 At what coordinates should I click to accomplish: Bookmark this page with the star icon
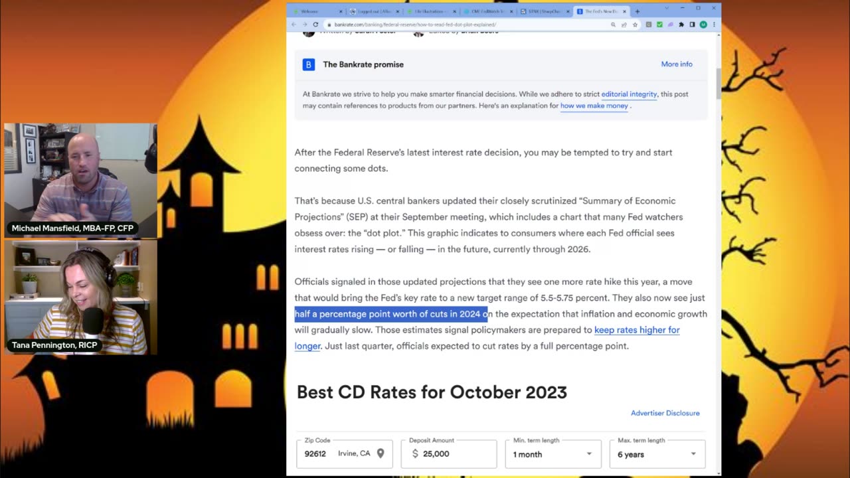click(x=635, y=25)
